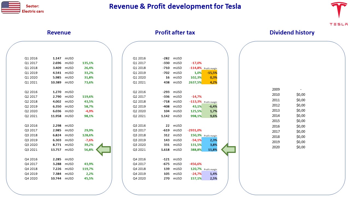
Task: Select the profit change figure -456,6%
Action: [x=196, y=164]
